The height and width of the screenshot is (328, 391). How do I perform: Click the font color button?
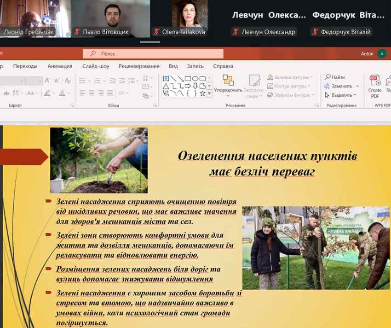point(62,93)
